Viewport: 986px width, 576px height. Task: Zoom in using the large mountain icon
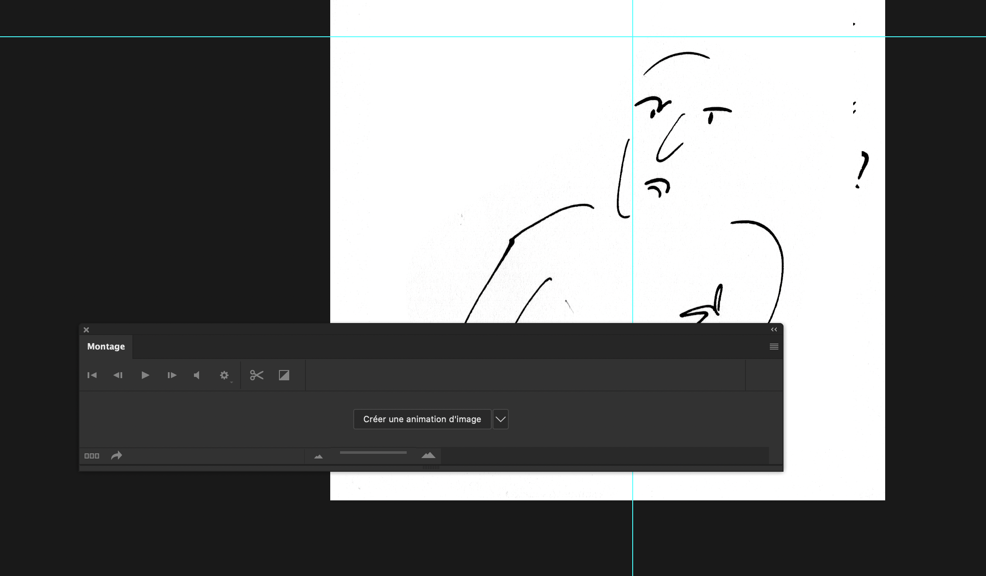coord(428,456)
